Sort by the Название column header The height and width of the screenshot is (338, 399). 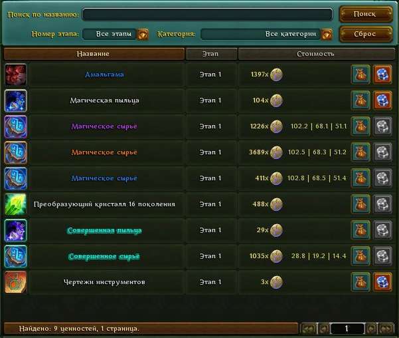(94, 54)
